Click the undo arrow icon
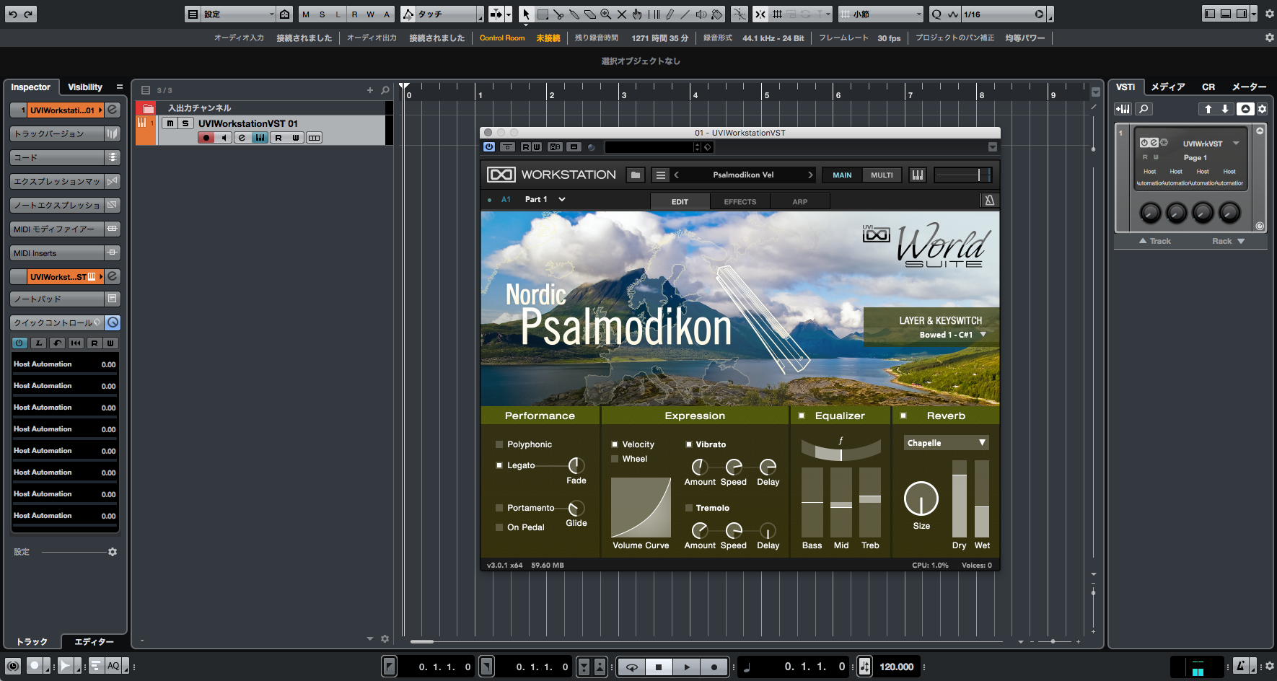Image resolution: width=1277 pixels, height=681 pixels. tap(12, 14)
